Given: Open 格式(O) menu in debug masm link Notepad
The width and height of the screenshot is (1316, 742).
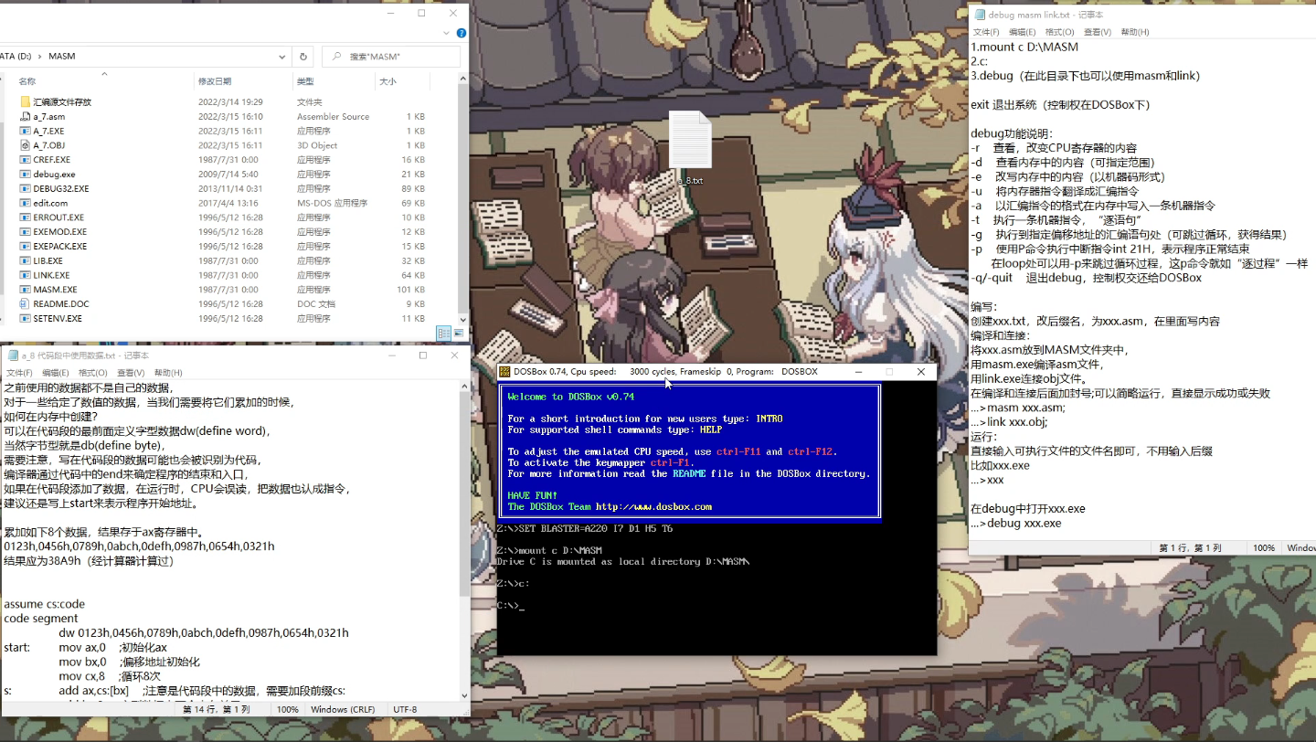Looking at the screenshot, I should coord(1060,32).
